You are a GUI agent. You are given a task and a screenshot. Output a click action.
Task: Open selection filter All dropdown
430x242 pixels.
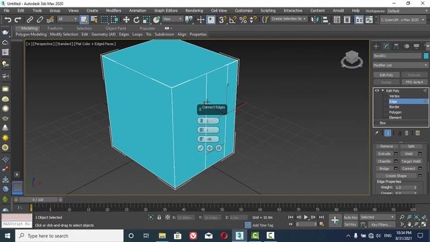67,19
